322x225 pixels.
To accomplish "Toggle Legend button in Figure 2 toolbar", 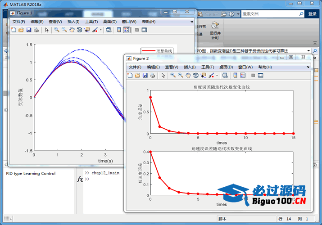I will tap(243, 76).
